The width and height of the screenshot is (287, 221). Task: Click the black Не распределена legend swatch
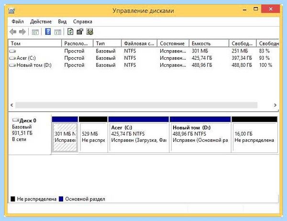coord(13,199)
